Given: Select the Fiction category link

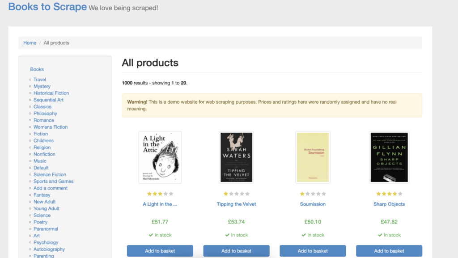Looking at the screenshot, I should coord(41,134).
